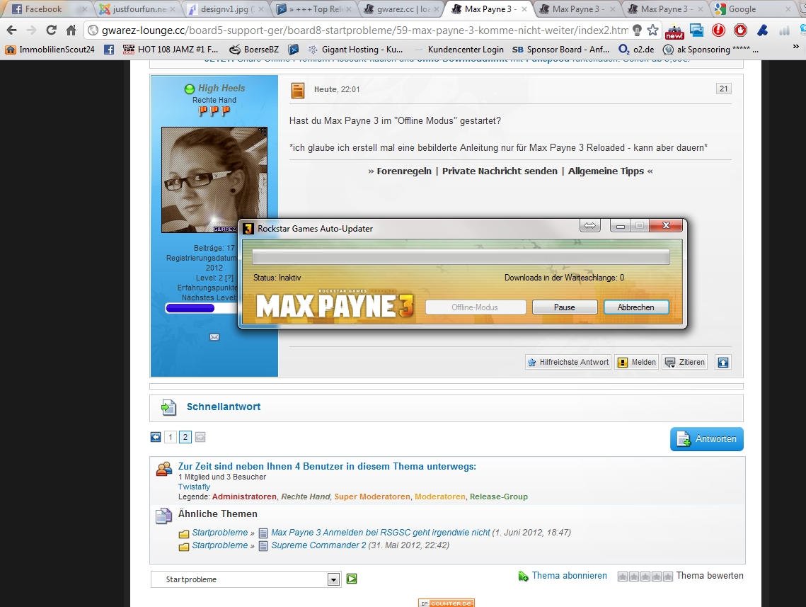Click the Auto-Updater download progress bar

tap(461, 256)
